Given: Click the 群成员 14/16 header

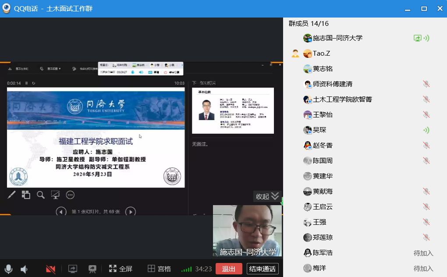Looking at the screenshot, I should pyautogui.click(x=309, y=23).
